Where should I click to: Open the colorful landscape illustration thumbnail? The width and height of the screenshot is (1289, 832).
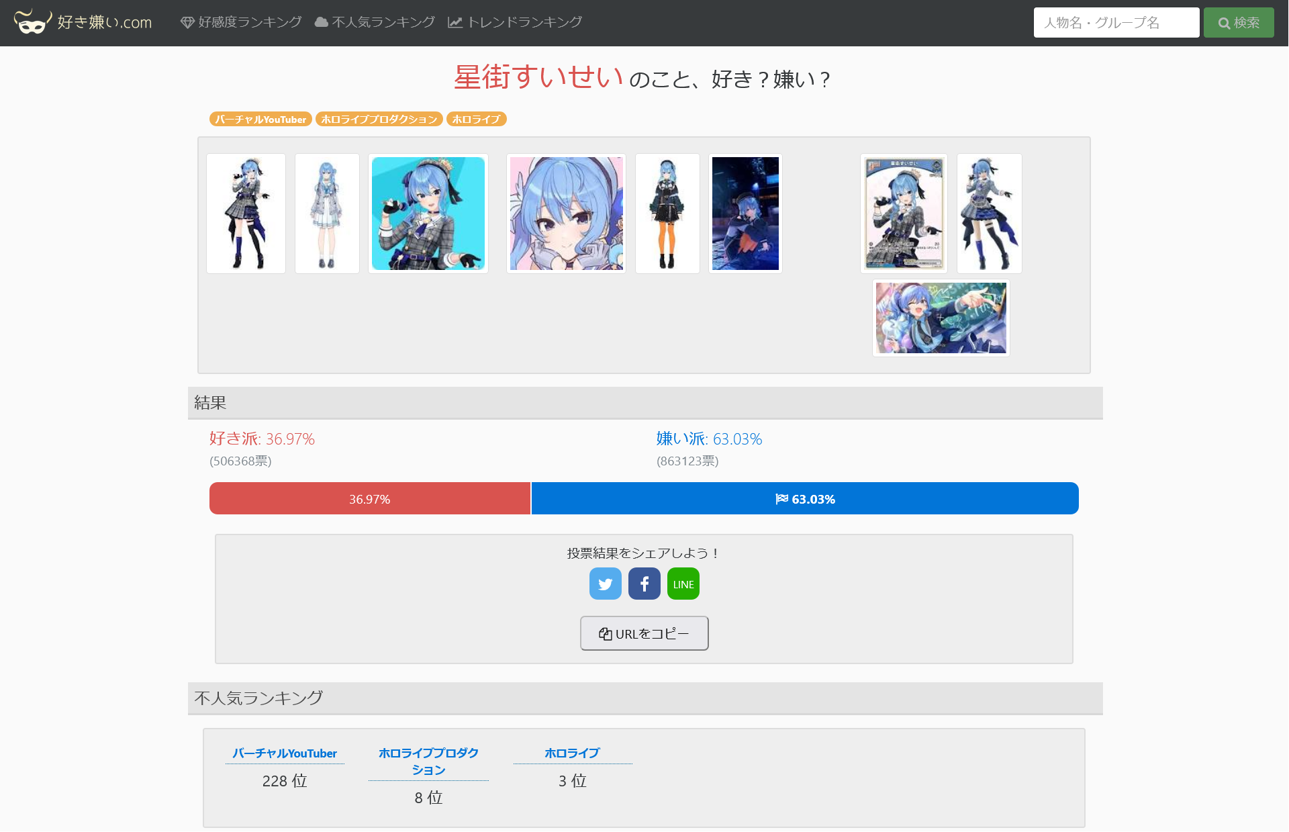[x=941, y=318]
